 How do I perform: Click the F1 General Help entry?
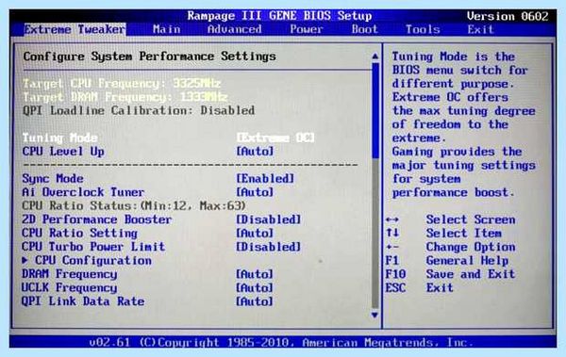(x=447, y=260)
